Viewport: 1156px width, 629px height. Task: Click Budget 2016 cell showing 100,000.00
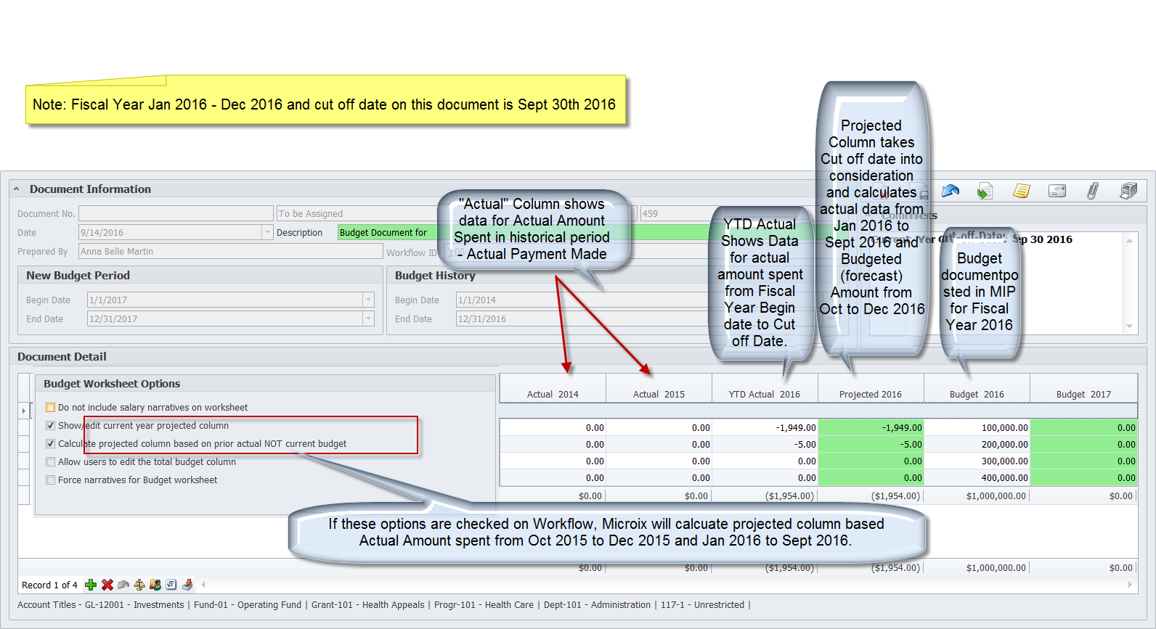(x=977, y=428)
